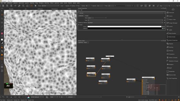The width and height of the screenshot is (180, 101).
Task: Switch to the Perspective view tab
Action: [55, 9]
